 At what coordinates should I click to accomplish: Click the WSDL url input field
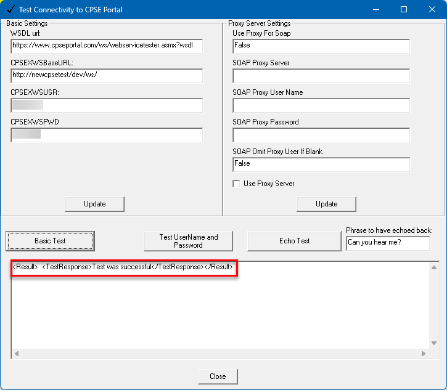pyautogui.click(x=107, y=46)
